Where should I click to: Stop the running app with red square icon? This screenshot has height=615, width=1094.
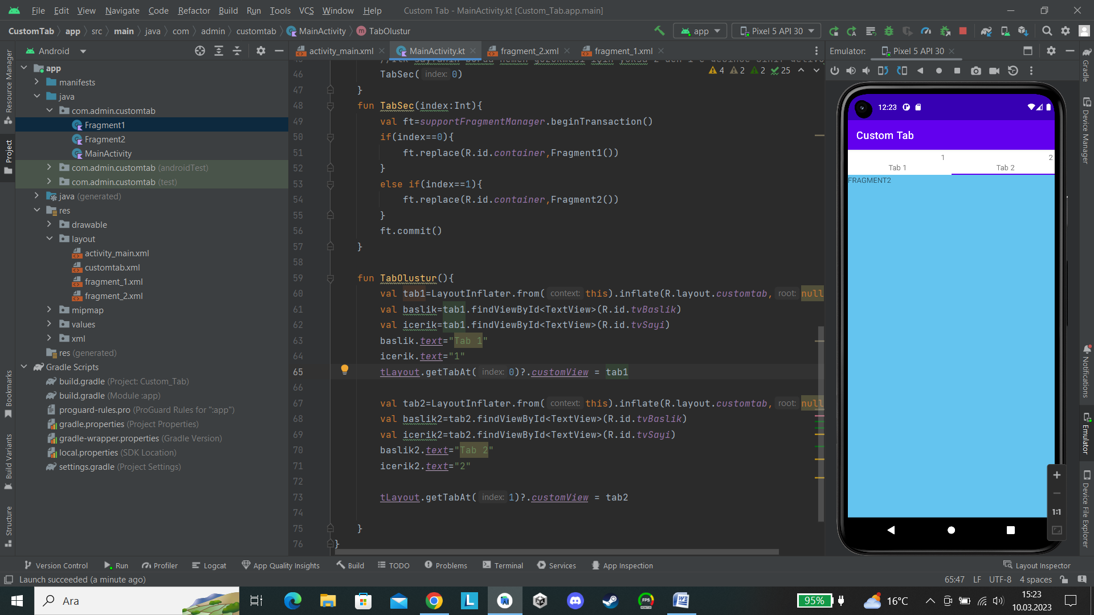click(963, 31)
